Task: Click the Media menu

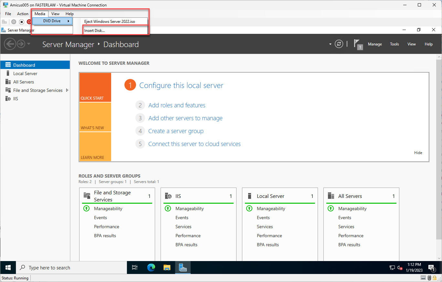Action: 40,14
